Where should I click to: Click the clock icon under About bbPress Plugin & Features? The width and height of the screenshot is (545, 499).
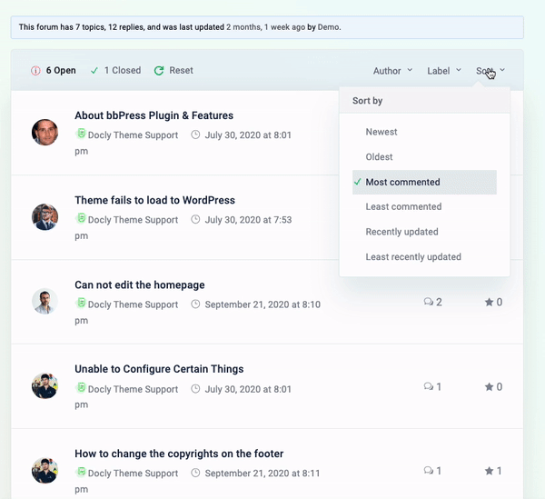tap(195, 135)
